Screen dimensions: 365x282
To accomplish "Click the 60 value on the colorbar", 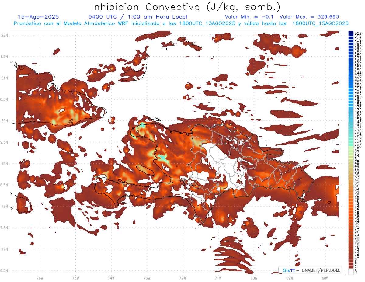I will click(357, 180).
